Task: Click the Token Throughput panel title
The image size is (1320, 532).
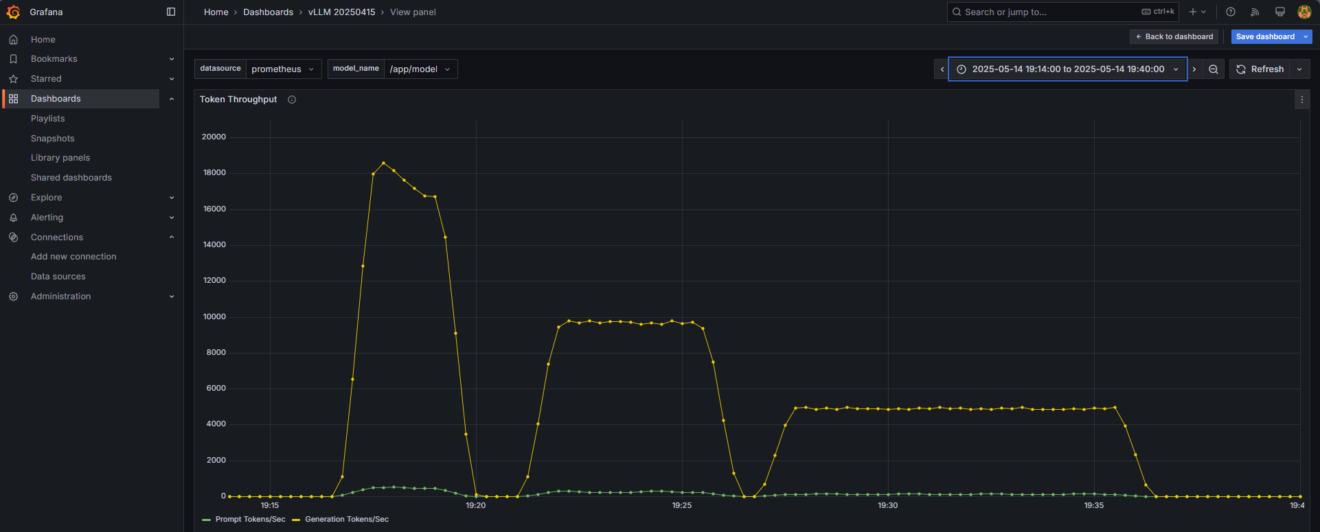Action: [238, 100]
